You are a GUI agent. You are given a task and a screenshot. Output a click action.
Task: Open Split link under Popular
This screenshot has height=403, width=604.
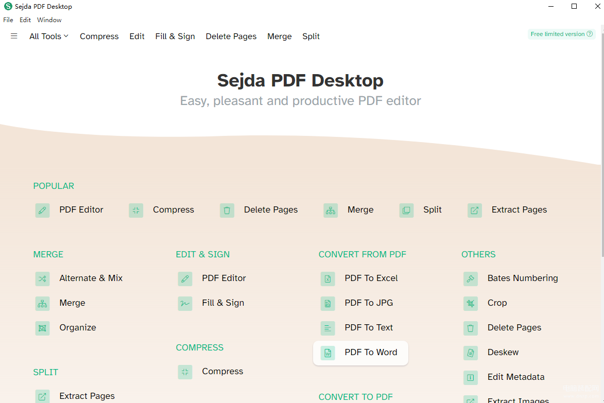432,210
